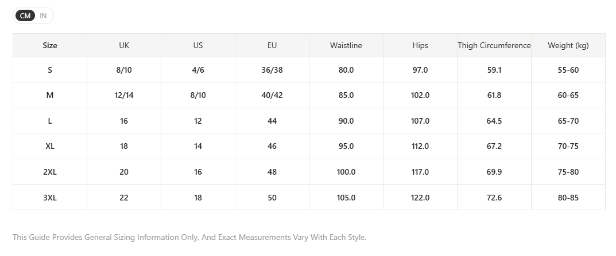The width and height of the screenshot is (616, 256).
Task: Select the CM unit option
Action: 25,15
